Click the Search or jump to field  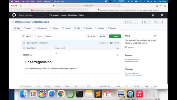coord(33,15)
